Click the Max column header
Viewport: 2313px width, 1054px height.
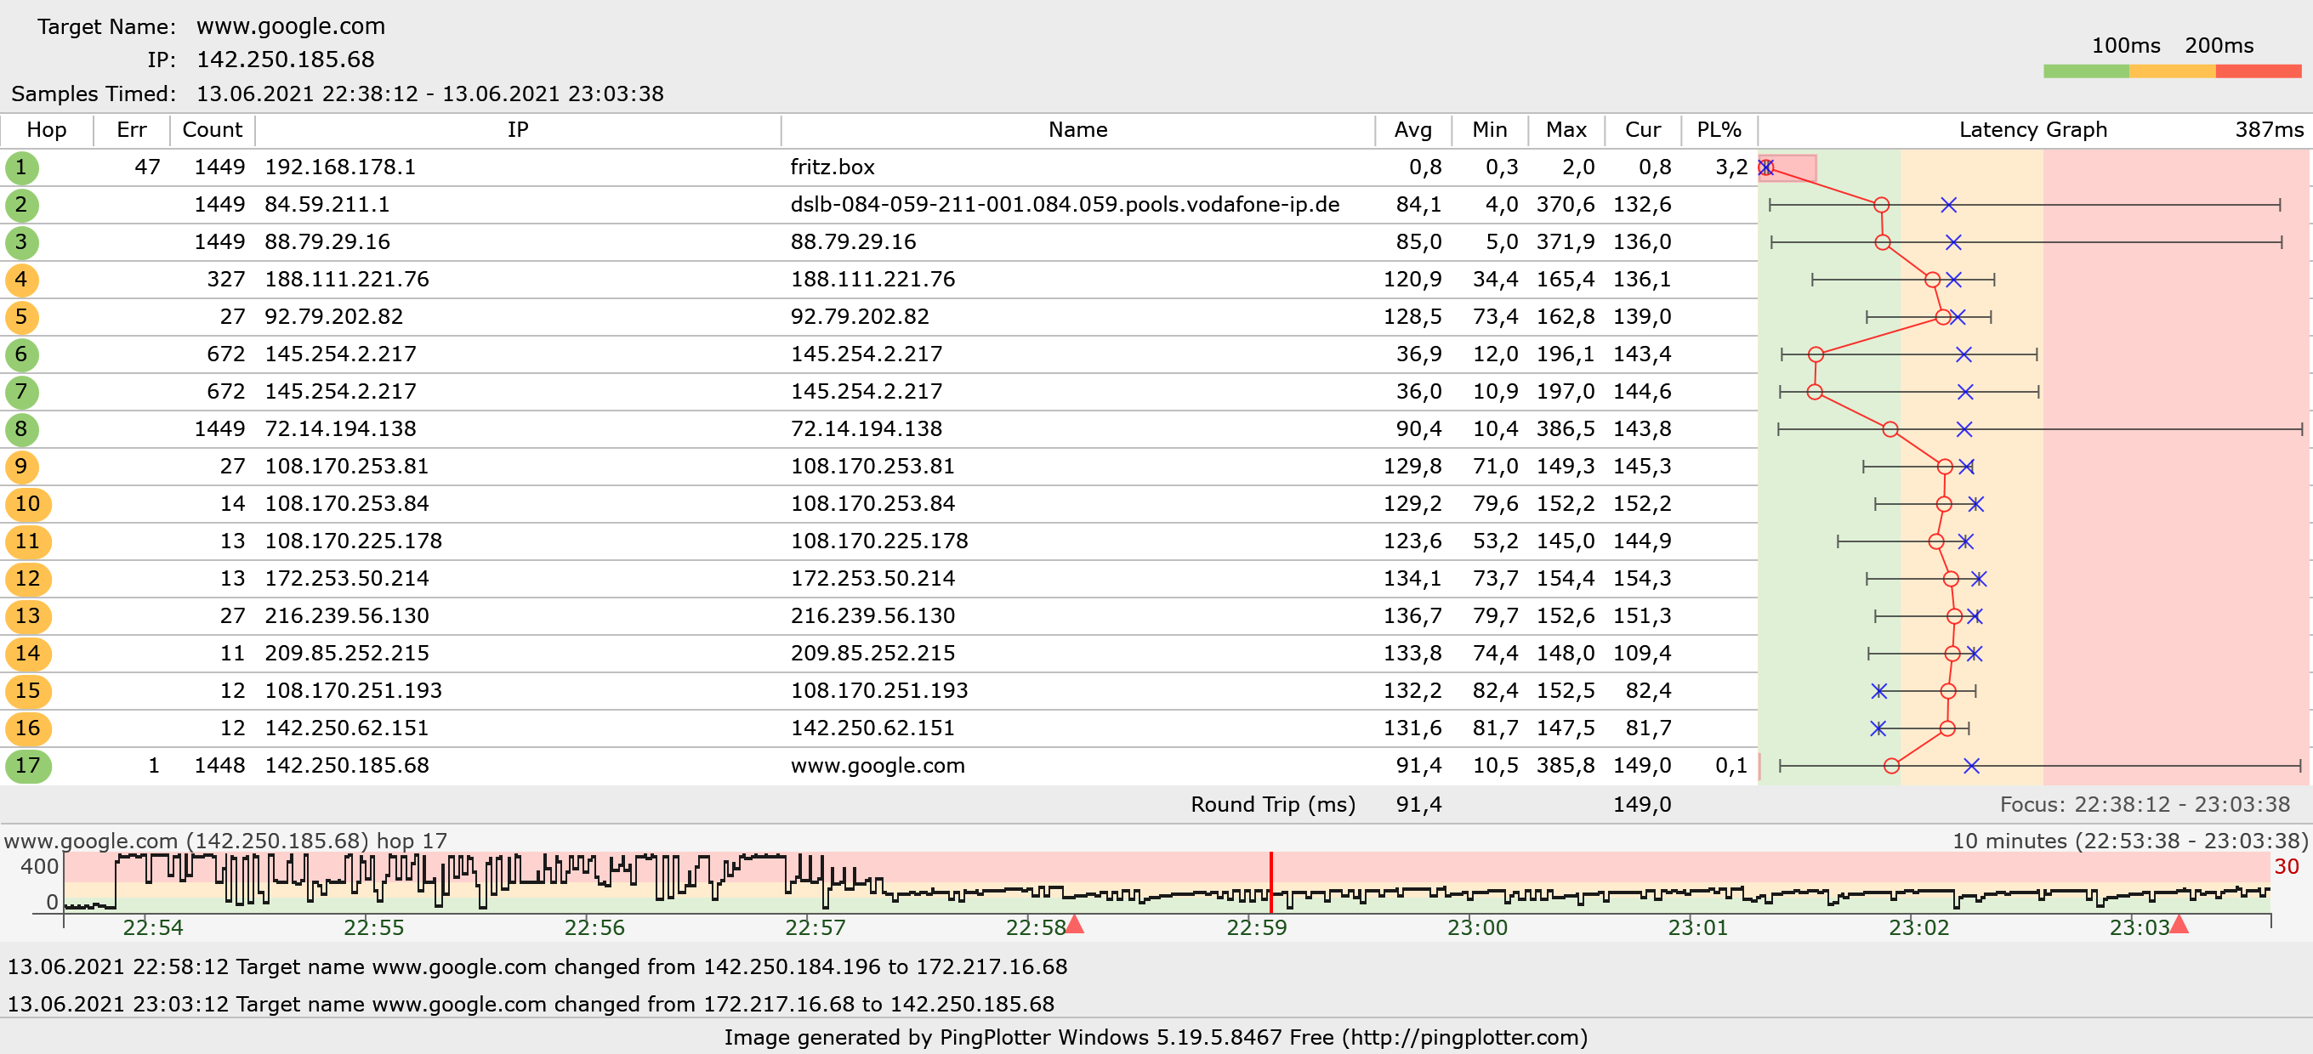[x=1566, y=130]
